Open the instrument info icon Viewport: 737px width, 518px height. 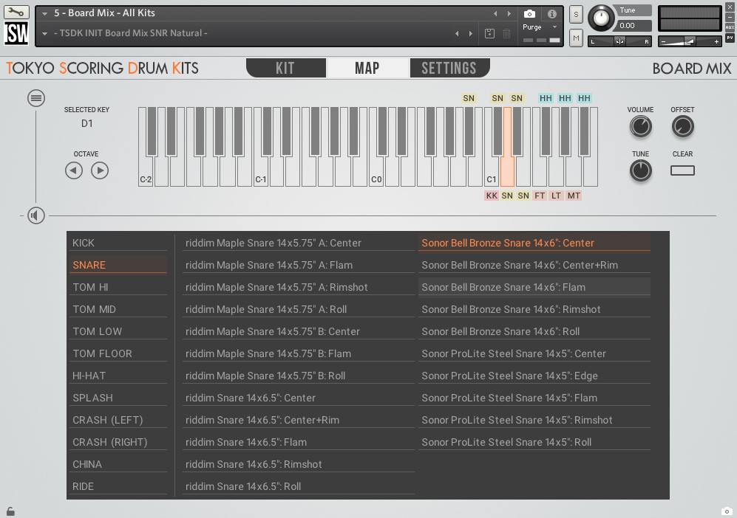pyautogui.click(x=551, y=13)
